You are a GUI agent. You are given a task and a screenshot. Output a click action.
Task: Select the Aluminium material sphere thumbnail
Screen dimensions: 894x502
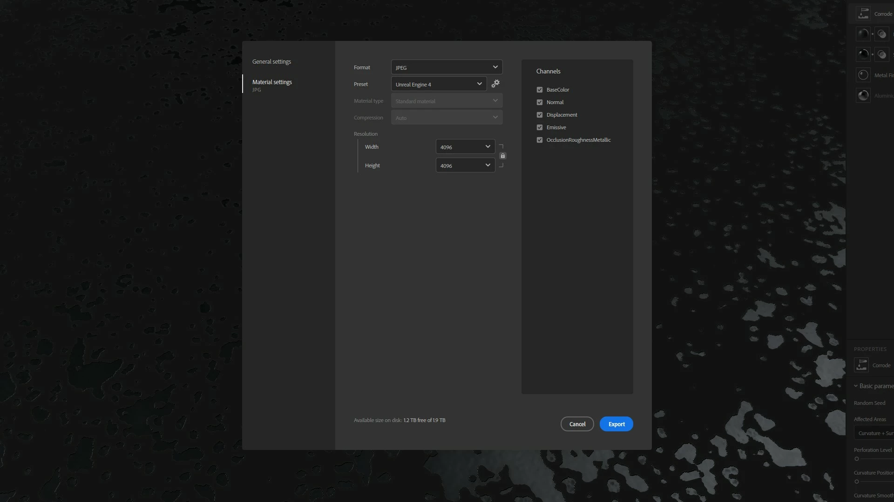pos(863,95)
